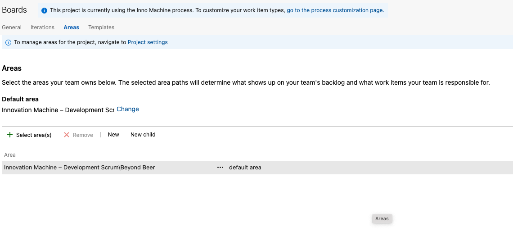Open the ellipsis actions menu for Beyond Beer

[x=220, y=168]
